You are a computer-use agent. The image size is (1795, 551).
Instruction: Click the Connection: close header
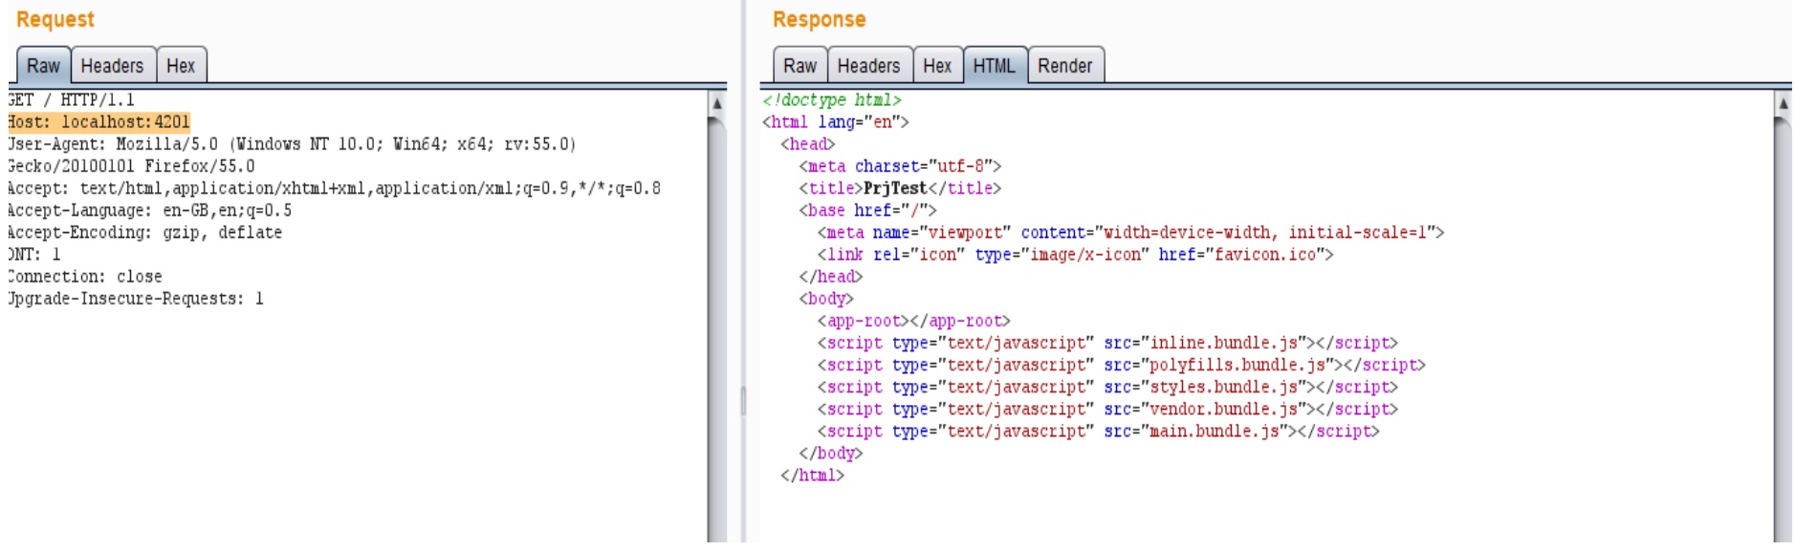click(85, 276)
